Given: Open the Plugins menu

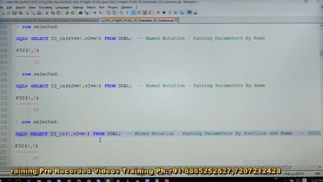Looking at the screenshot, I should tap(113, 8).
